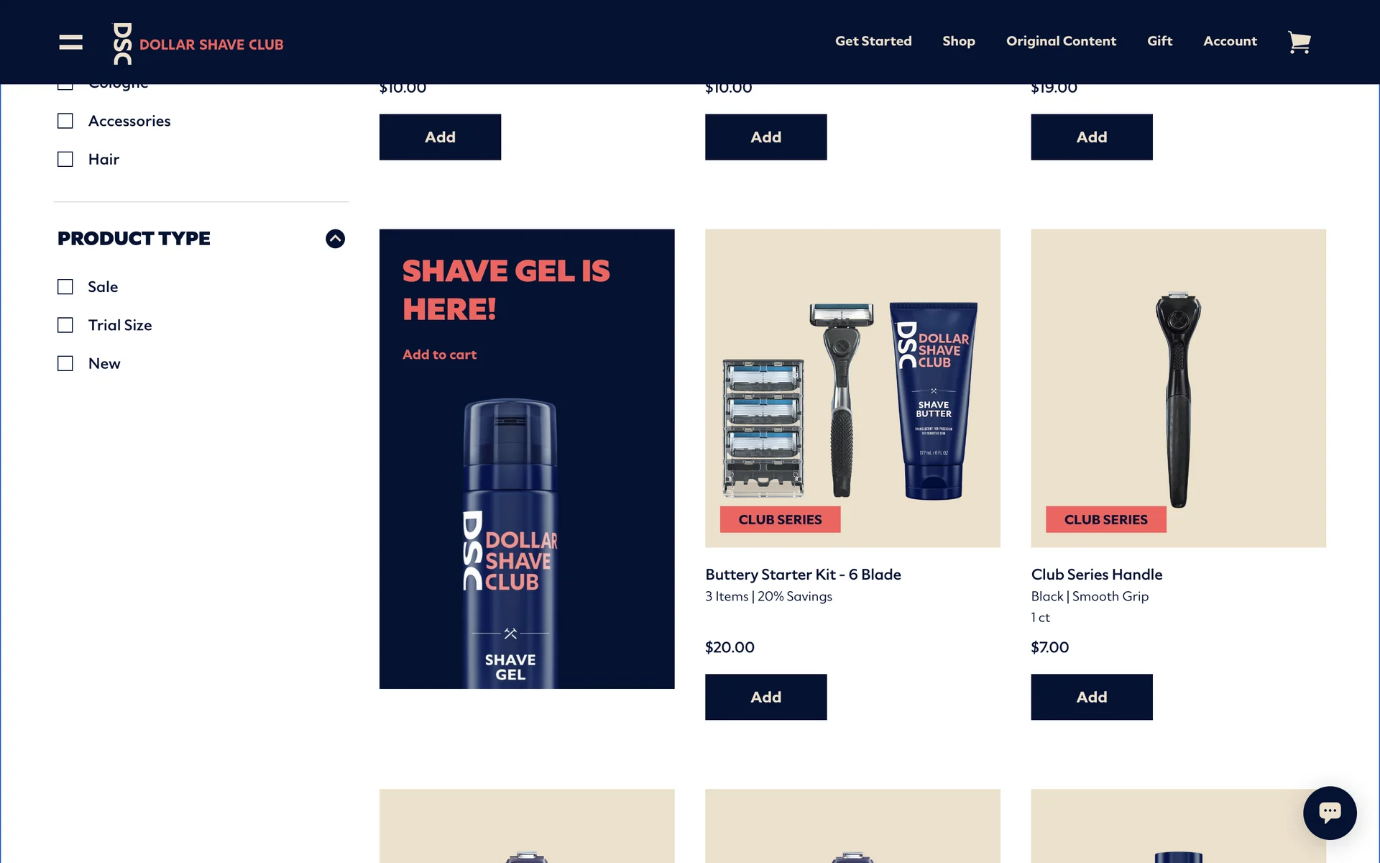The width and height of the screenshot is (1380, 863).
Task: Collapse the Product Type filter chevron
Action: click(335, 239)
